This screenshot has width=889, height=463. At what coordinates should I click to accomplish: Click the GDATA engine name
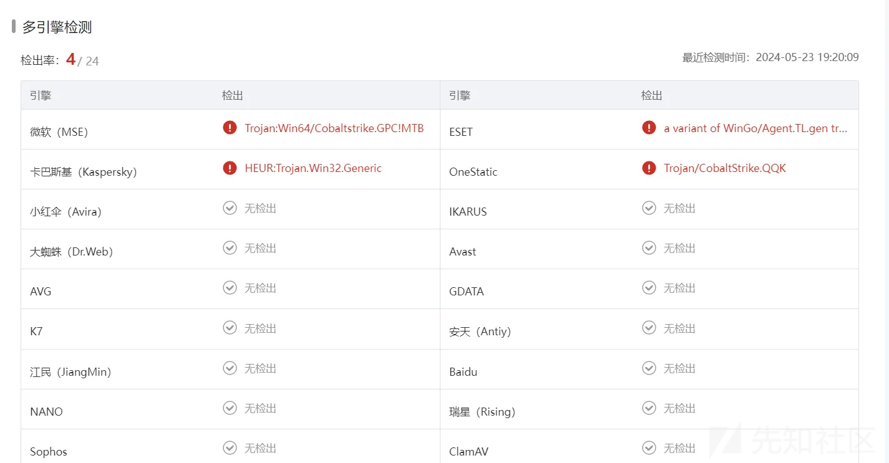[467, 292]
